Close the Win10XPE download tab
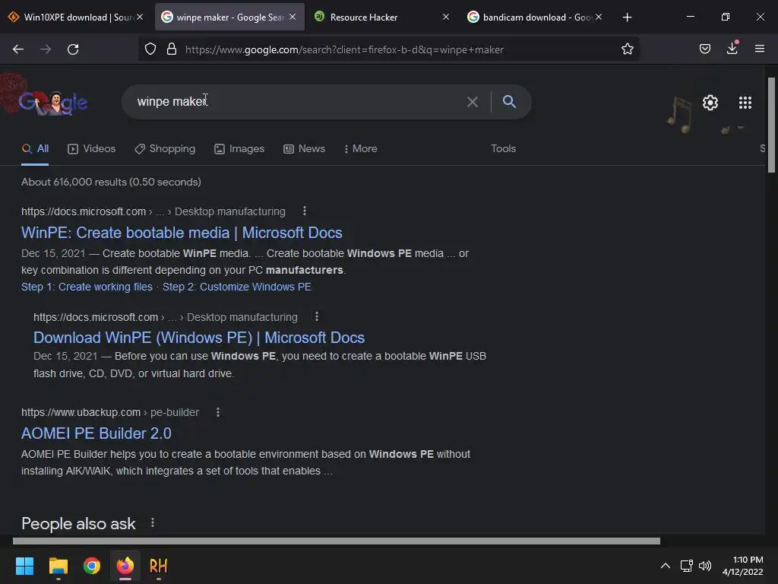Screen dimensions: 778x584 click(x=140, y=17)
